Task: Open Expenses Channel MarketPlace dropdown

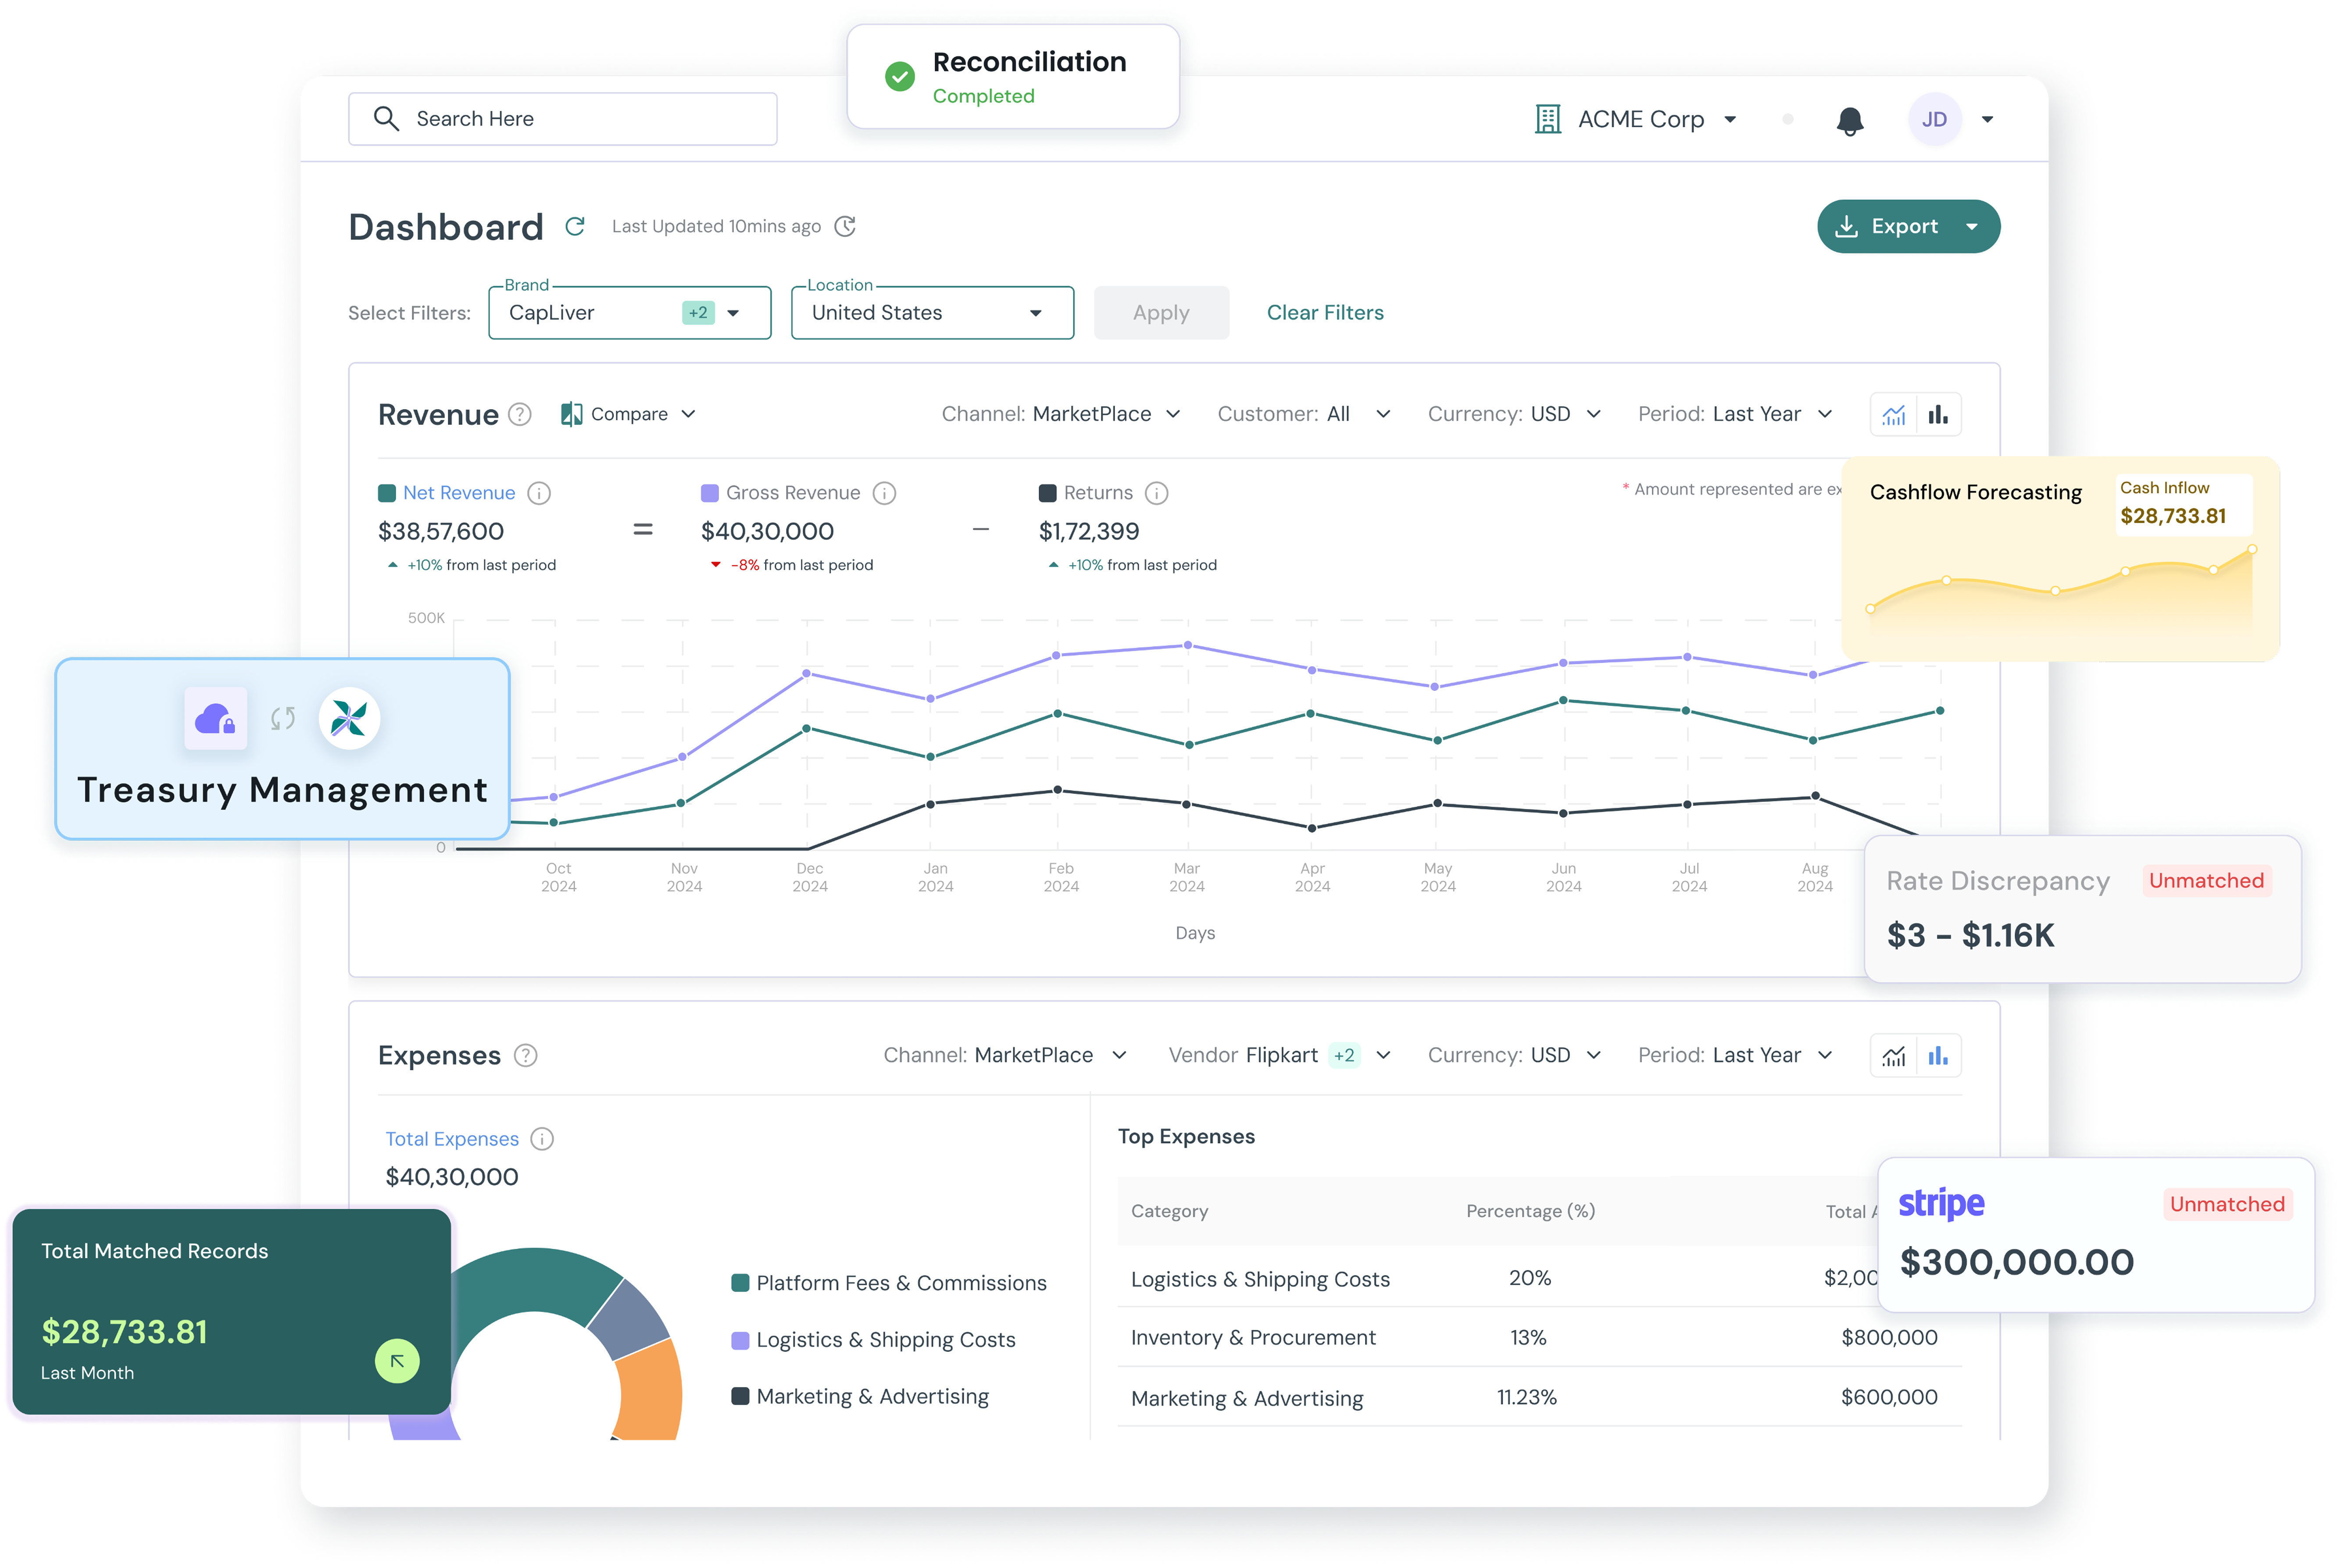Action: coord(1005,1056)
